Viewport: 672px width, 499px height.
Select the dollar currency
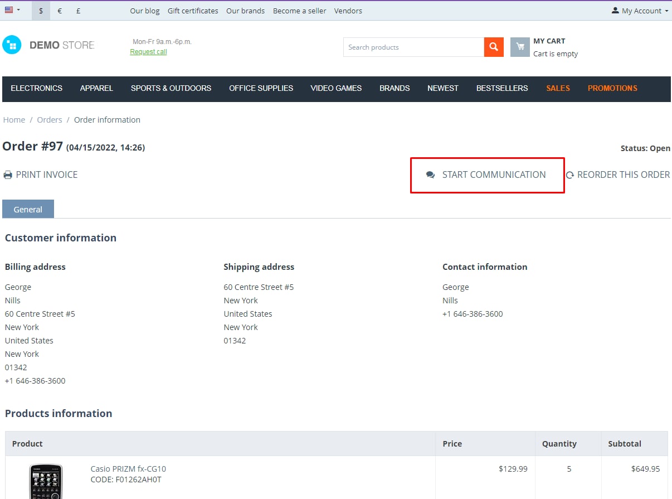(x=41, y=11)
